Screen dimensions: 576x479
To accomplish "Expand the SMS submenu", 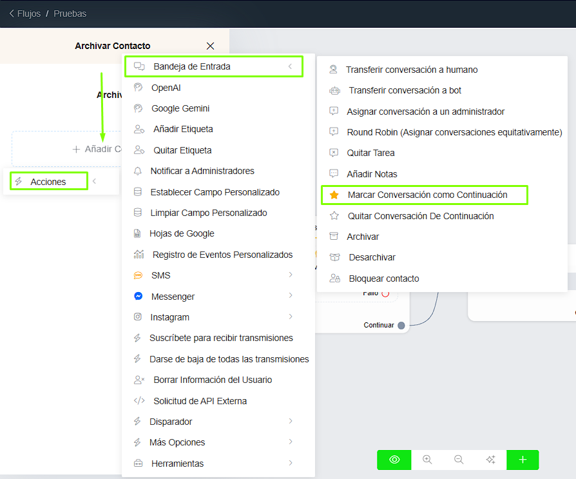I will coord(291,275).
